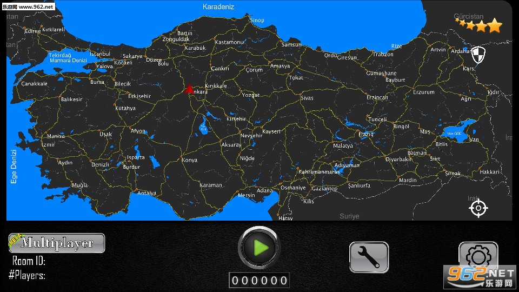The height and width of the screenshot is (292, 519).
Task: Select Zonguldak city label
Action: (x=176, y=39)
